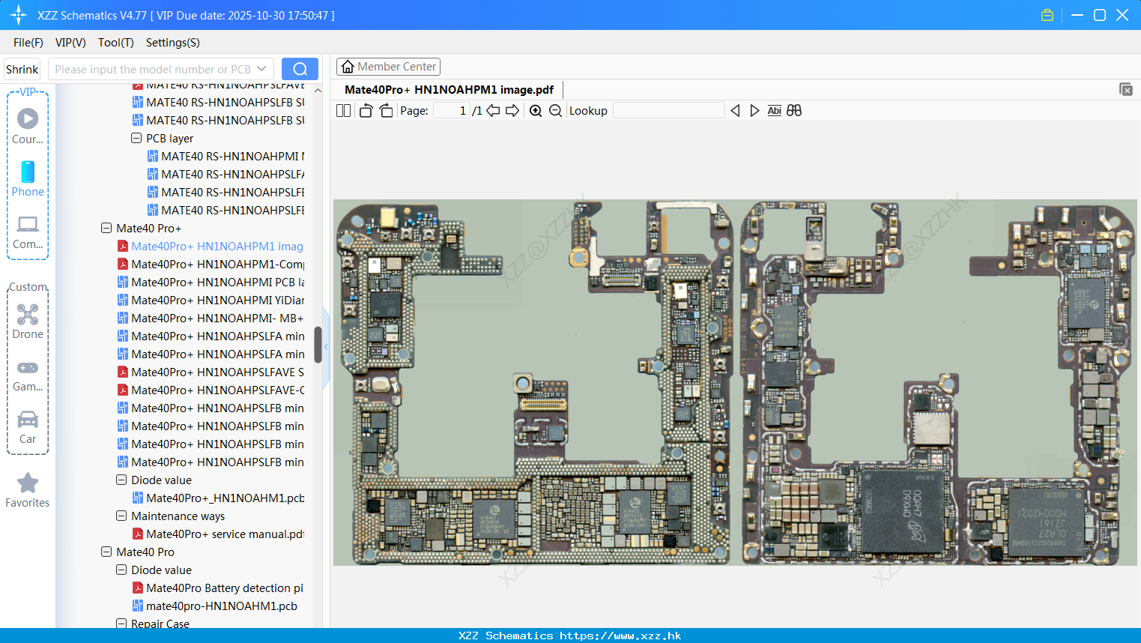Open the Settings(S) menu
This screenshot has width=1141, height=643.
tap(173, 43)
